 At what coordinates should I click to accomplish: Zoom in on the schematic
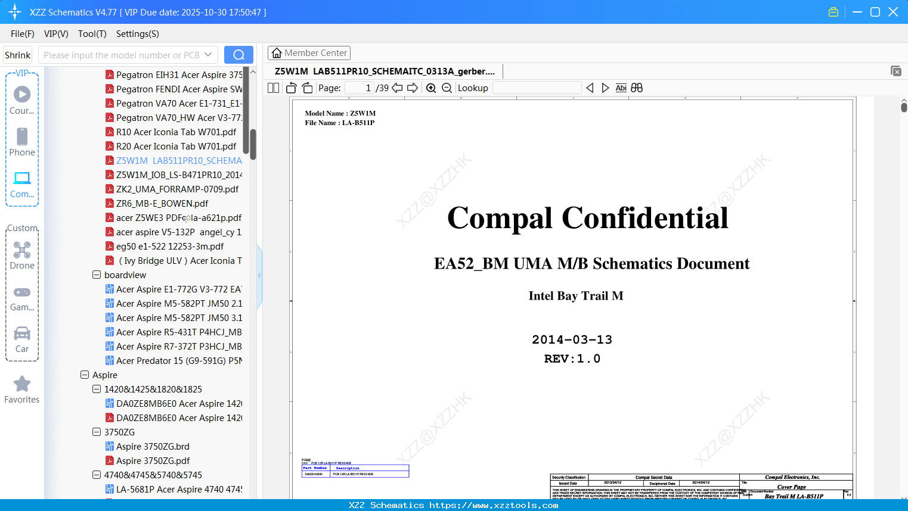pyautogui.click(x=431, y=88)
